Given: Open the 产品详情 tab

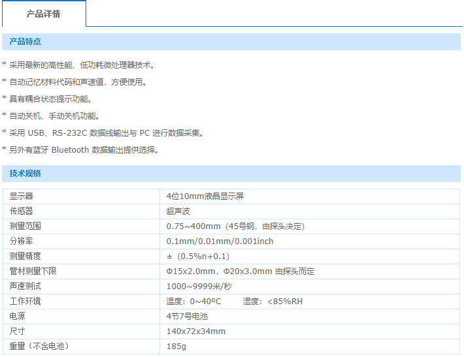Looking at the screenshot, I should (x=43, y=14).
